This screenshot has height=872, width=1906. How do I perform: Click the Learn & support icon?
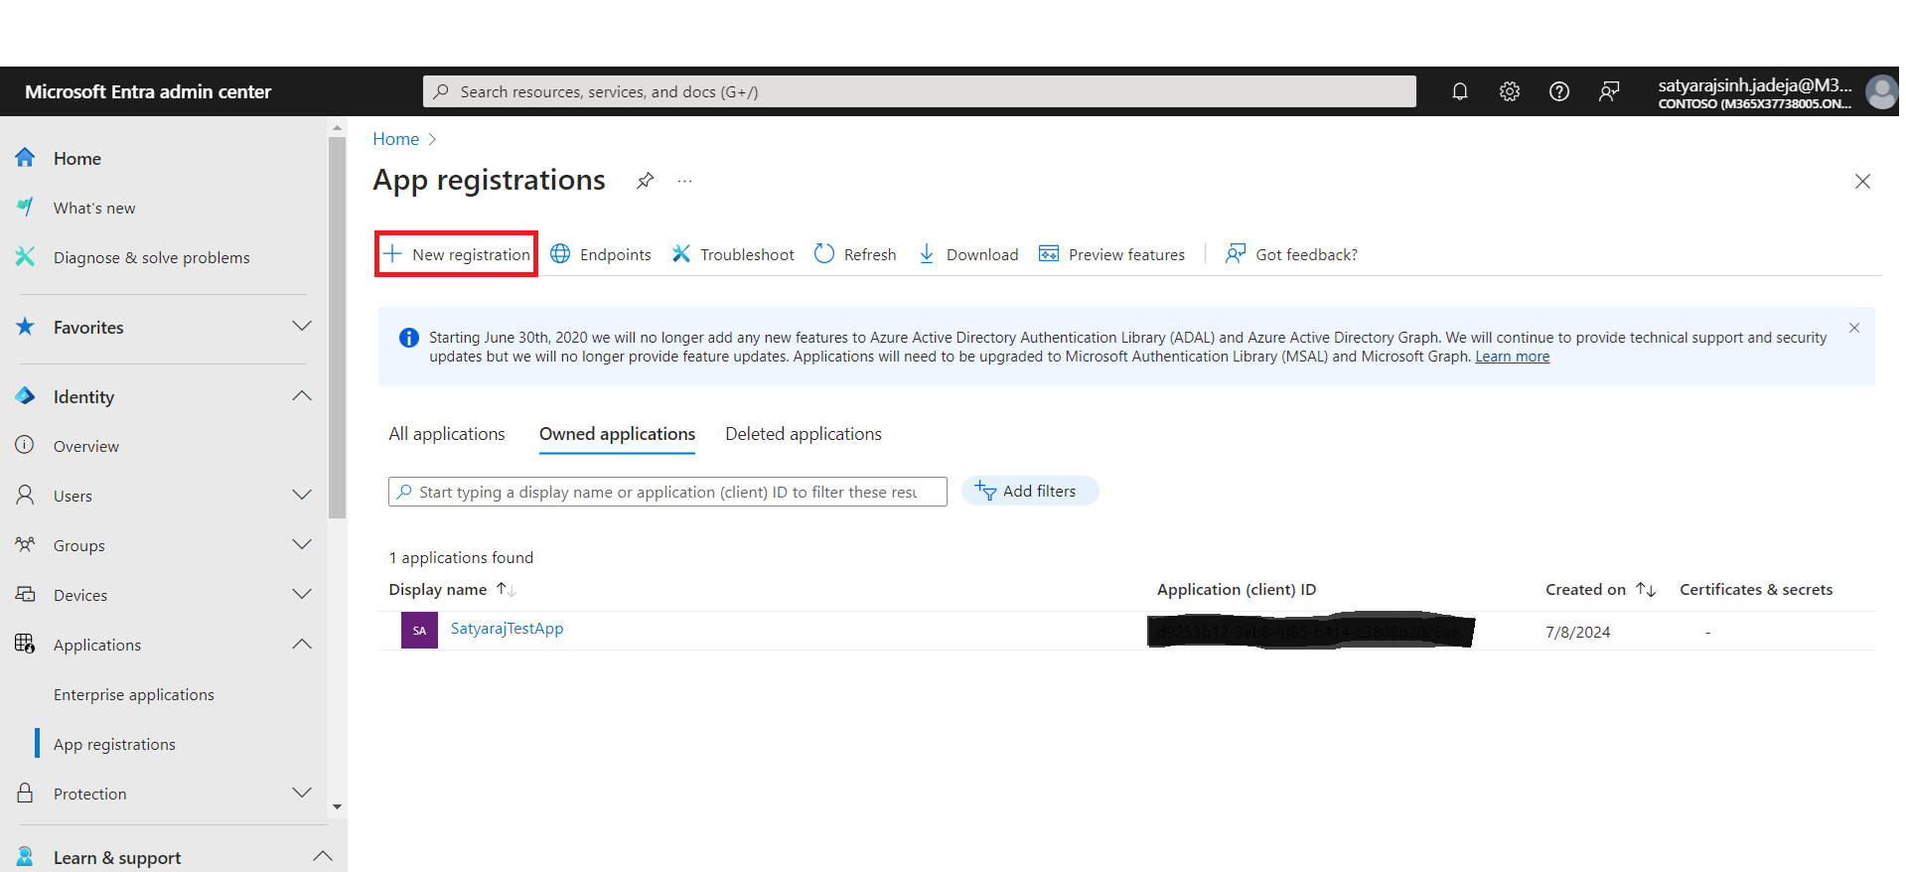(x=25, y=856)
